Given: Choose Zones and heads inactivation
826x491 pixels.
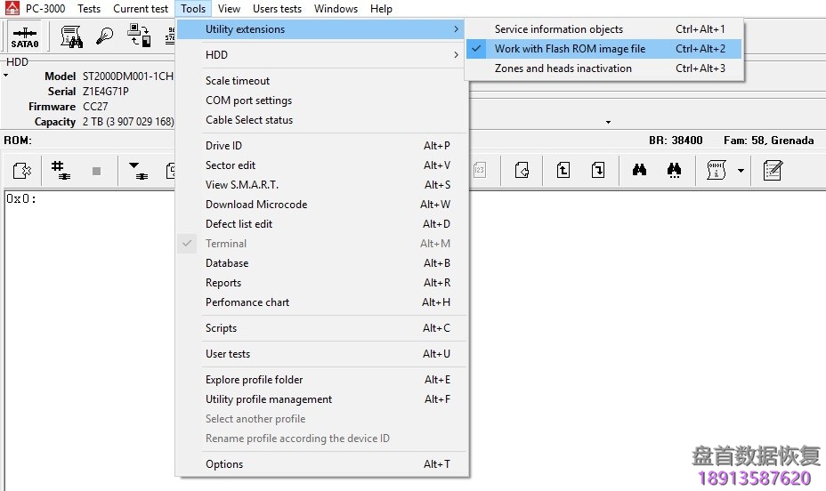Looking at the screenshot, I should click(563, 68).
